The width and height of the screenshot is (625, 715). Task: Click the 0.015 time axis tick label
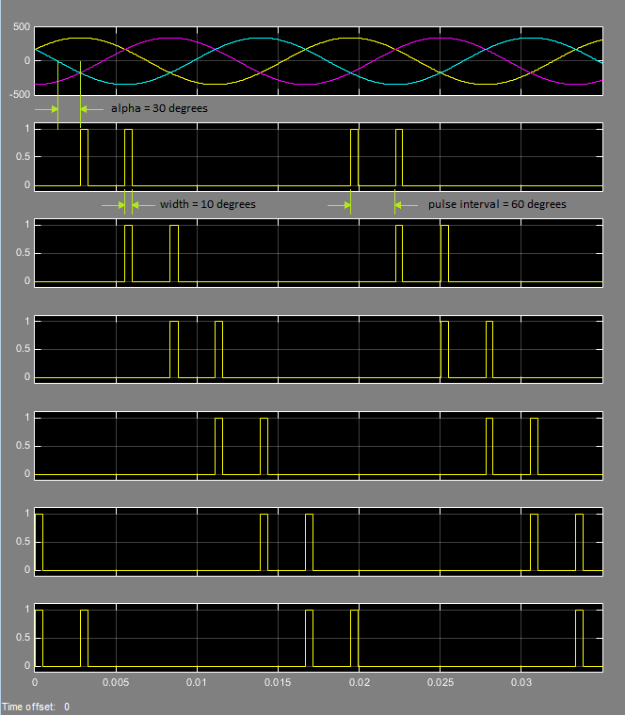(x=278, y=683)
